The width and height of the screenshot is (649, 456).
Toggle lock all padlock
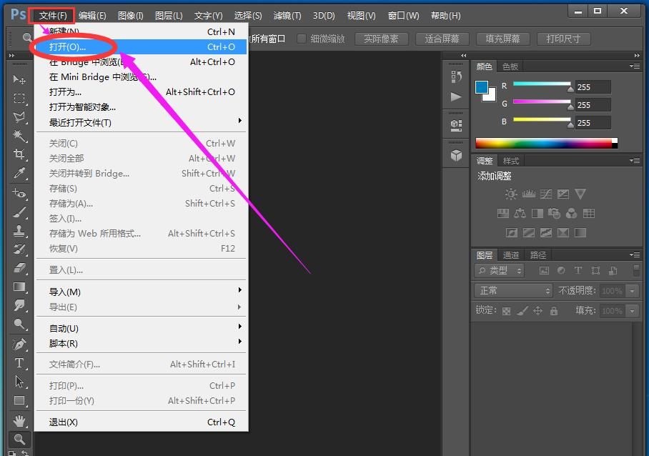pos(554,311)
